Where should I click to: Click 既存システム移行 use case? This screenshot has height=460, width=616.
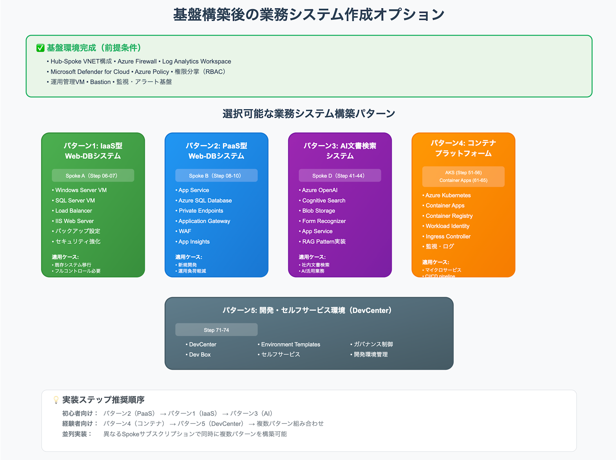(71, 265)
